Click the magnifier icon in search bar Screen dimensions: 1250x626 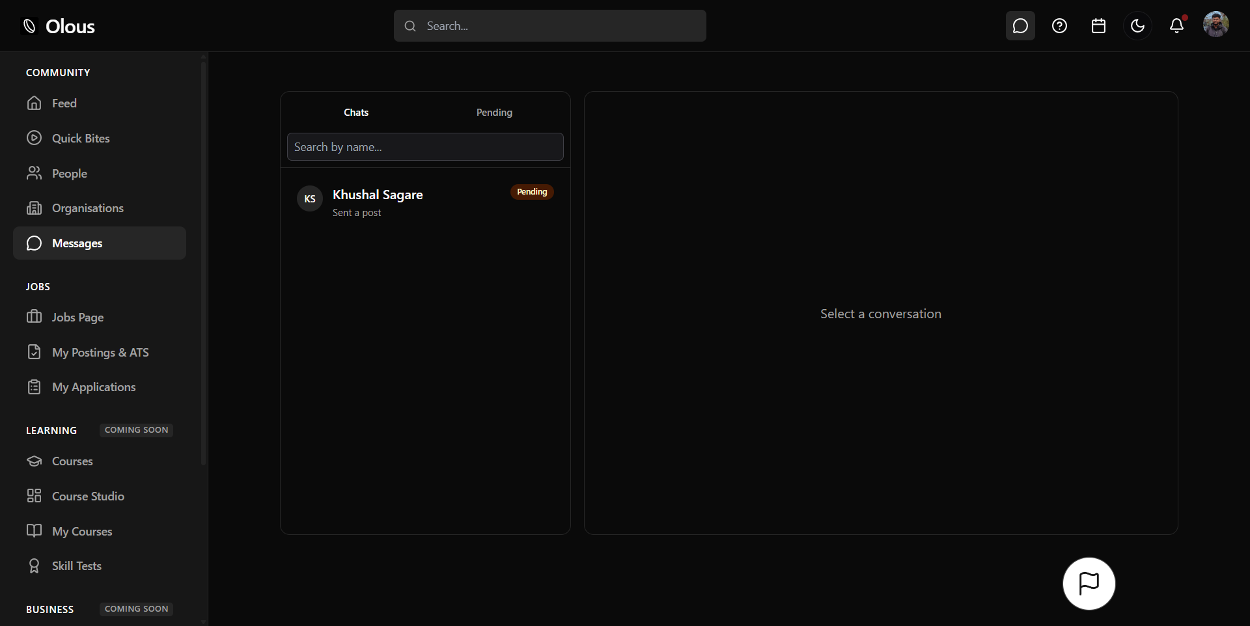tap(410, 26)
